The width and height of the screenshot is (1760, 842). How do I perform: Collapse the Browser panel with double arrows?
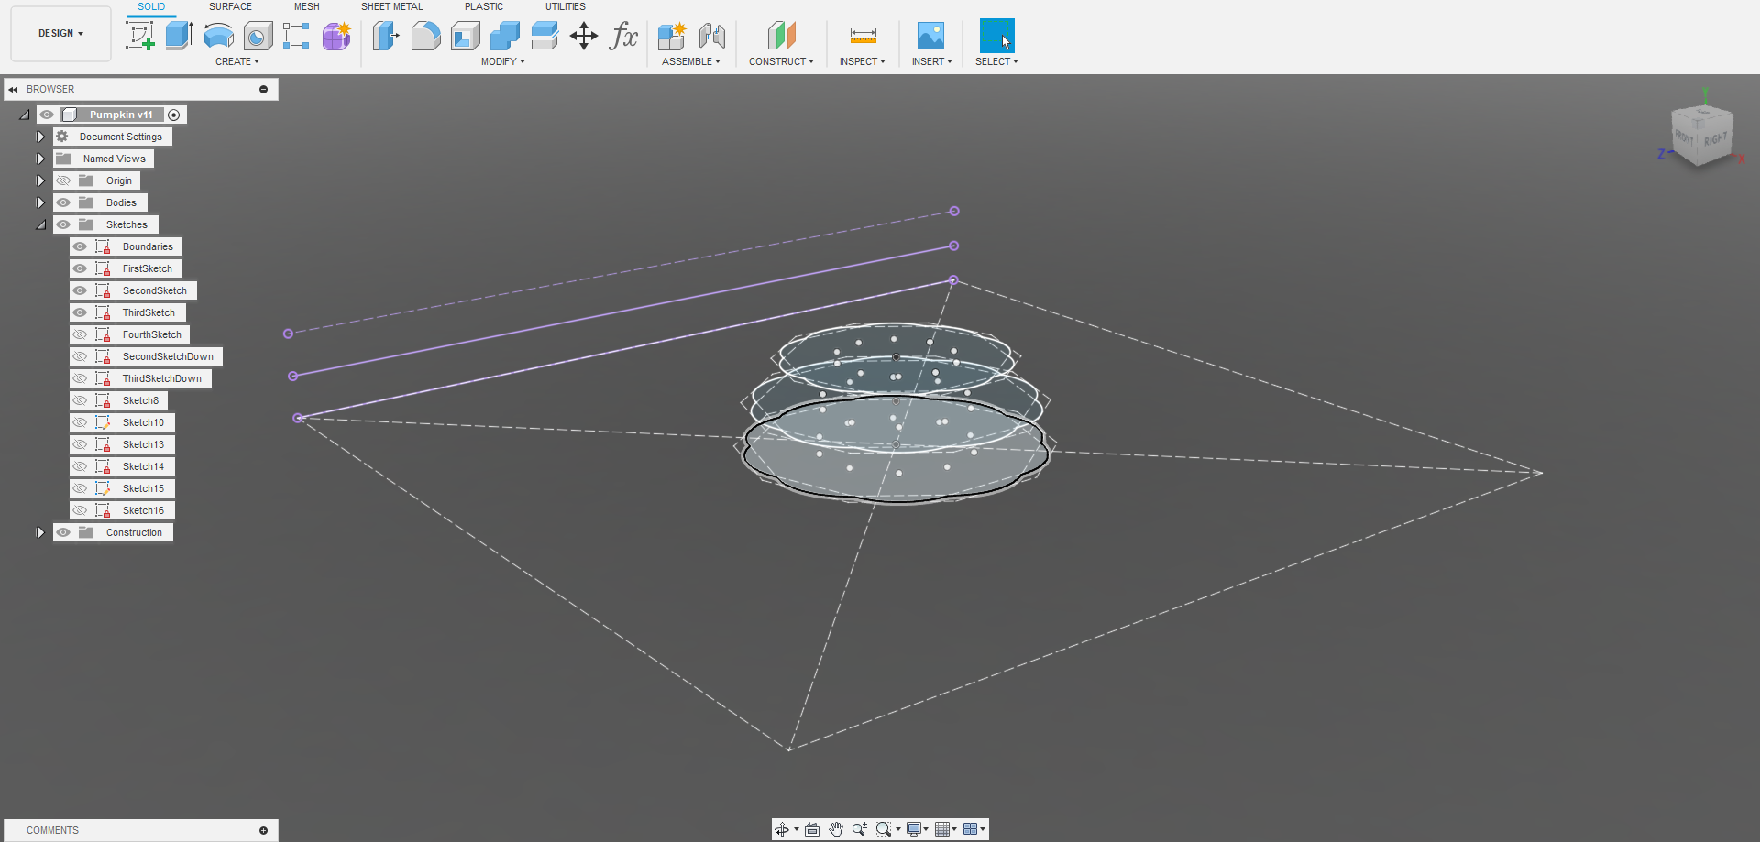tap(13, 89)
